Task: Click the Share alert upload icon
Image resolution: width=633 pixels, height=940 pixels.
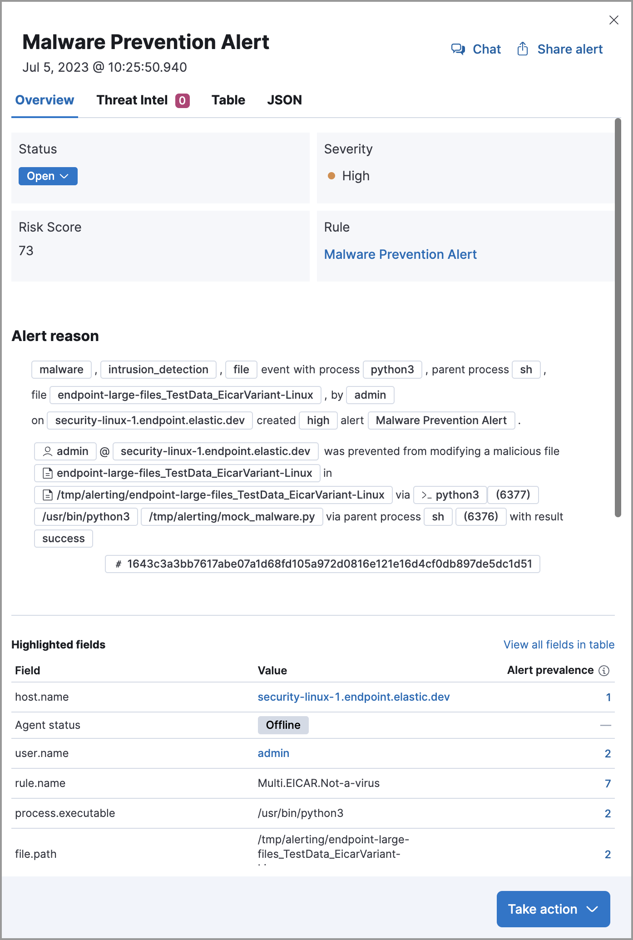Action: click(523, 49)
